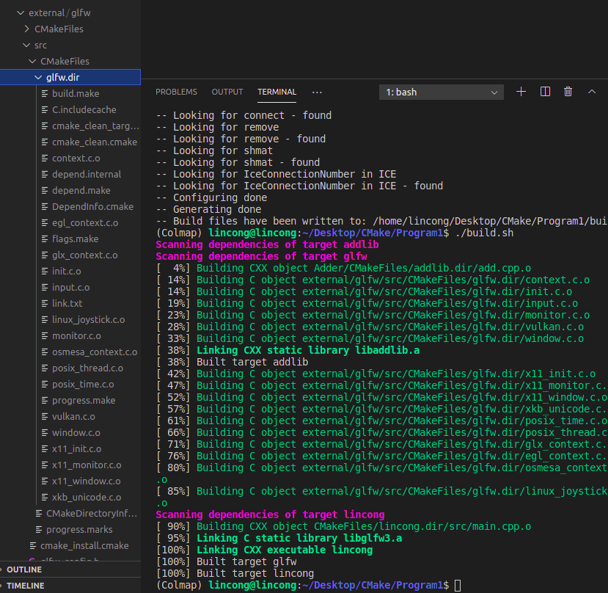Select the TERMINAL tab
Viewport: 608px width, 593px height.
276,92
